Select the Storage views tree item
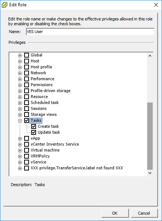The width and height of the screenshot is (162, 221). click(x=44, y=114)
